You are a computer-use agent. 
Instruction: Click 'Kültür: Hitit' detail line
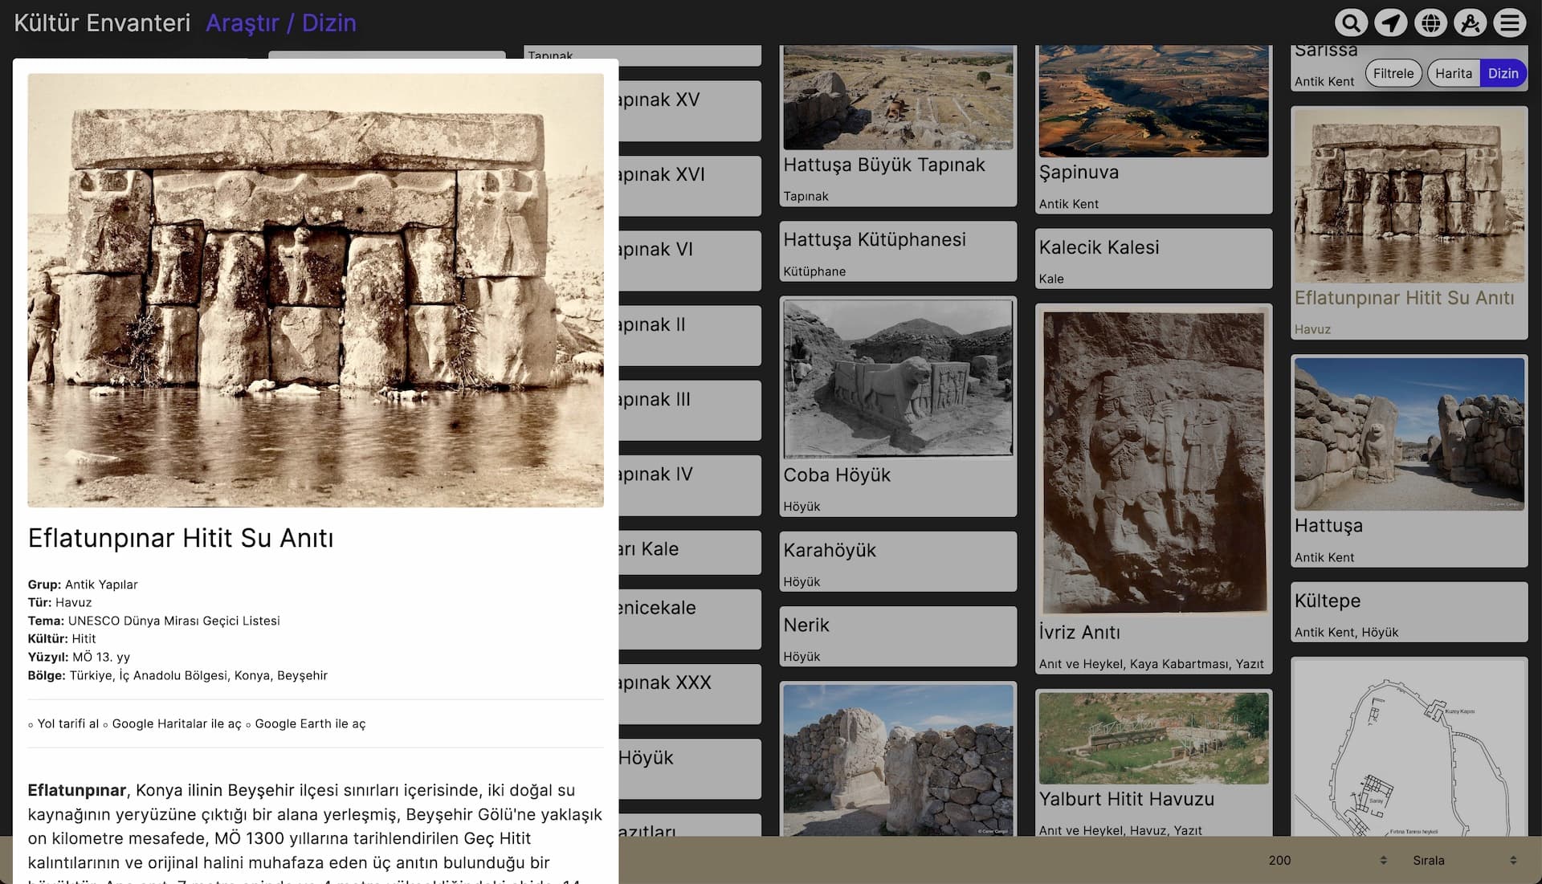point(62,638)
